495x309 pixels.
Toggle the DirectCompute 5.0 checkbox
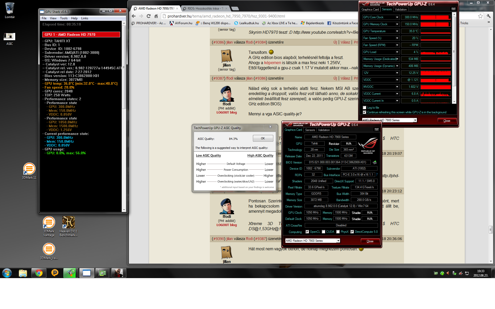(352, 232)
